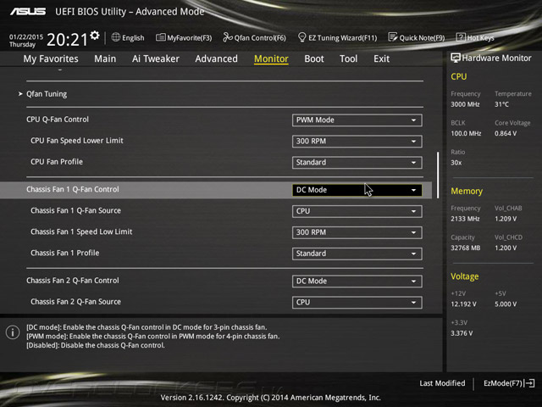542x407 pixels.
Task: Click the Memory heading in Hardware Monitor
Action: (467, 191)
